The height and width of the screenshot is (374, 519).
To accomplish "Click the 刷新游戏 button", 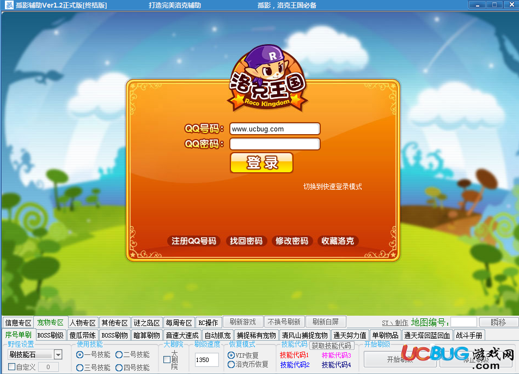I will (x=243, y=322).
